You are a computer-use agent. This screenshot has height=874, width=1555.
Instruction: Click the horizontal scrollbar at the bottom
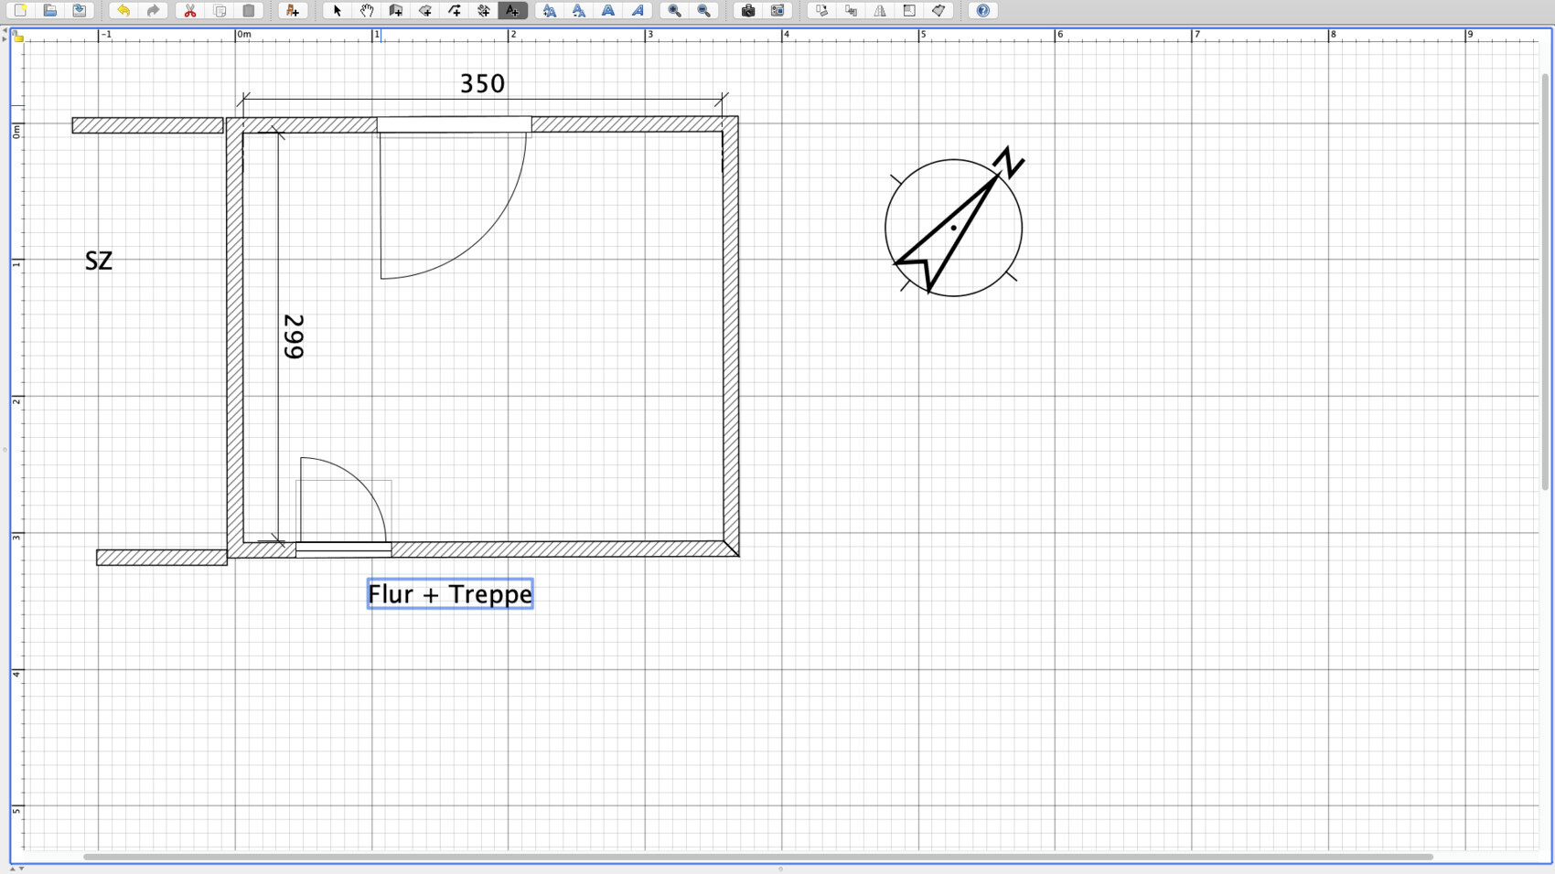click(757, 857)
